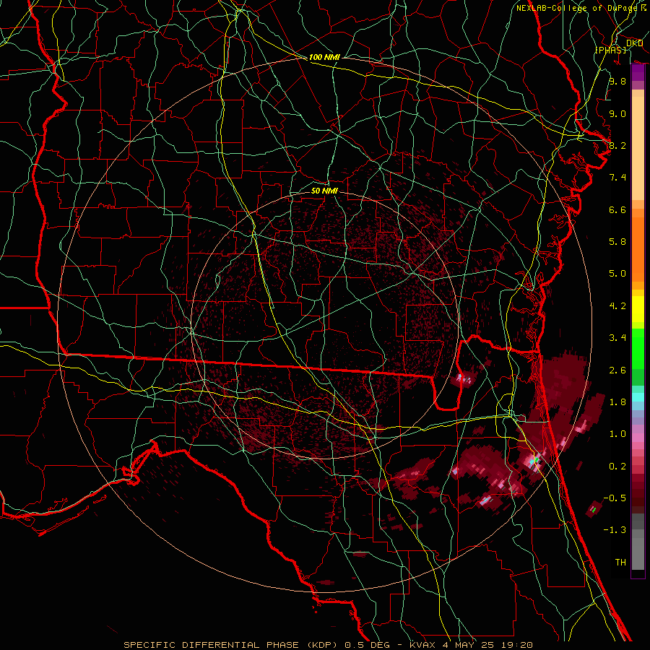Viewport: 650px width, 650px height.
Task: Click the 4.2 legend value
Action: click(617, 306)
